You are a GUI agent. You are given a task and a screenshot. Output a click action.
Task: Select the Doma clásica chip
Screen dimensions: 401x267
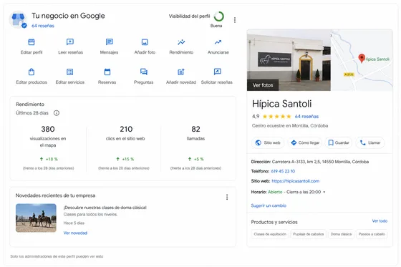pyautogui.click(x=341, y=234)
